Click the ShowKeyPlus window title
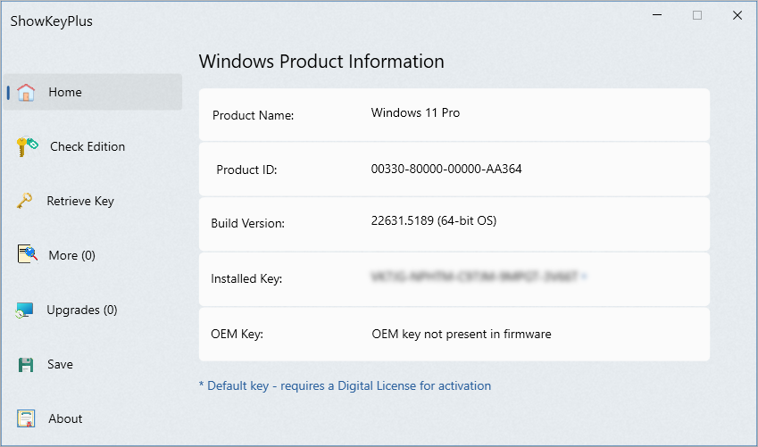The width and height of the screenshot is (758, 447). pyautogui.click(x=51, y=21)
